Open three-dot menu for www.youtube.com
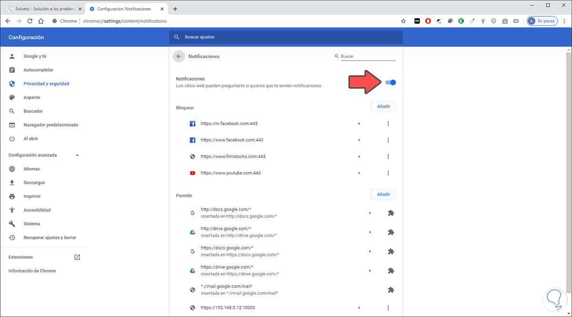 (388, 173)
